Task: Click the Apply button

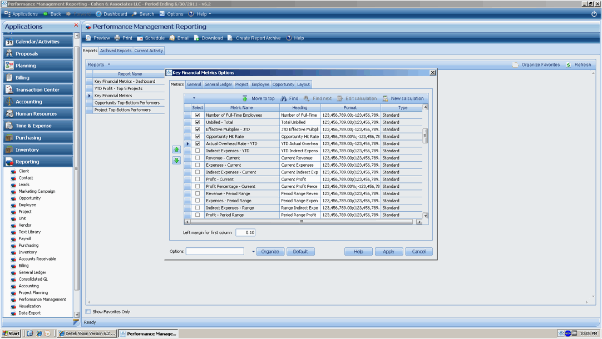Action: point(388,252)
